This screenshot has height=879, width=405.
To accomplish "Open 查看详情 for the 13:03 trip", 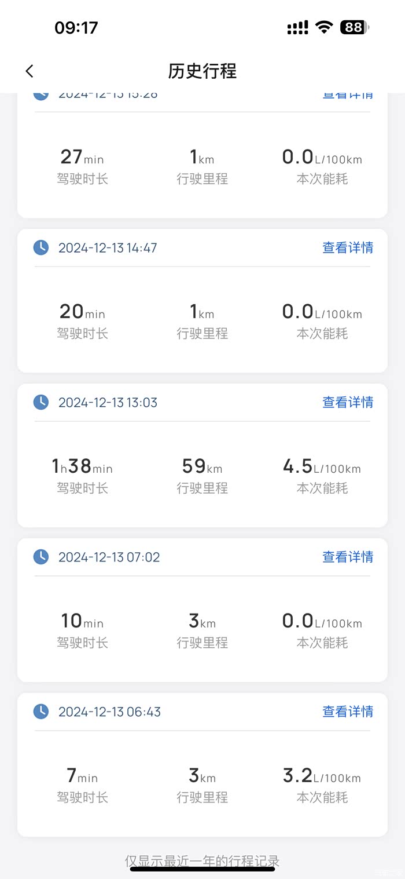I will pyautogui.click(x=348, y=402).
